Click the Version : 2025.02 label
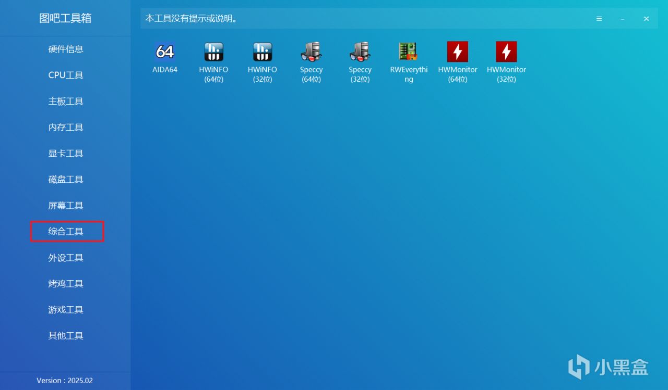 65,381
